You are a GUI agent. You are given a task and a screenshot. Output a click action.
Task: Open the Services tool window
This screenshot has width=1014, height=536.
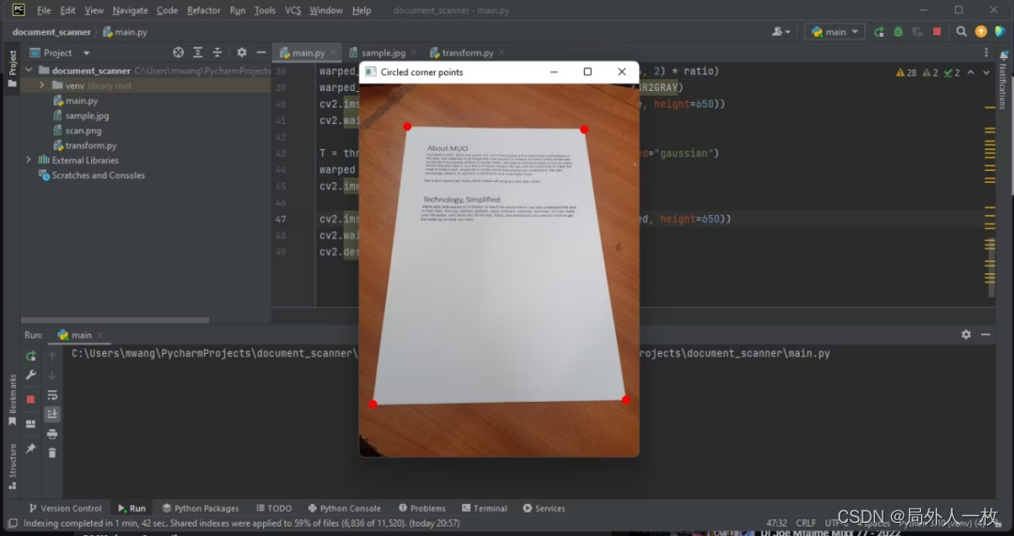click(544, 508)
